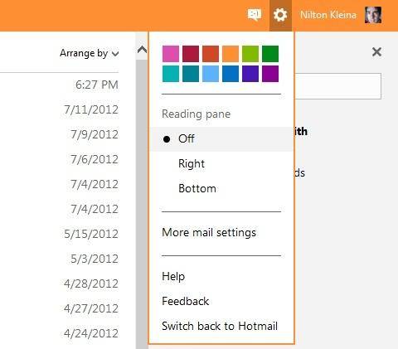Pick the pink color swatch

171,54
